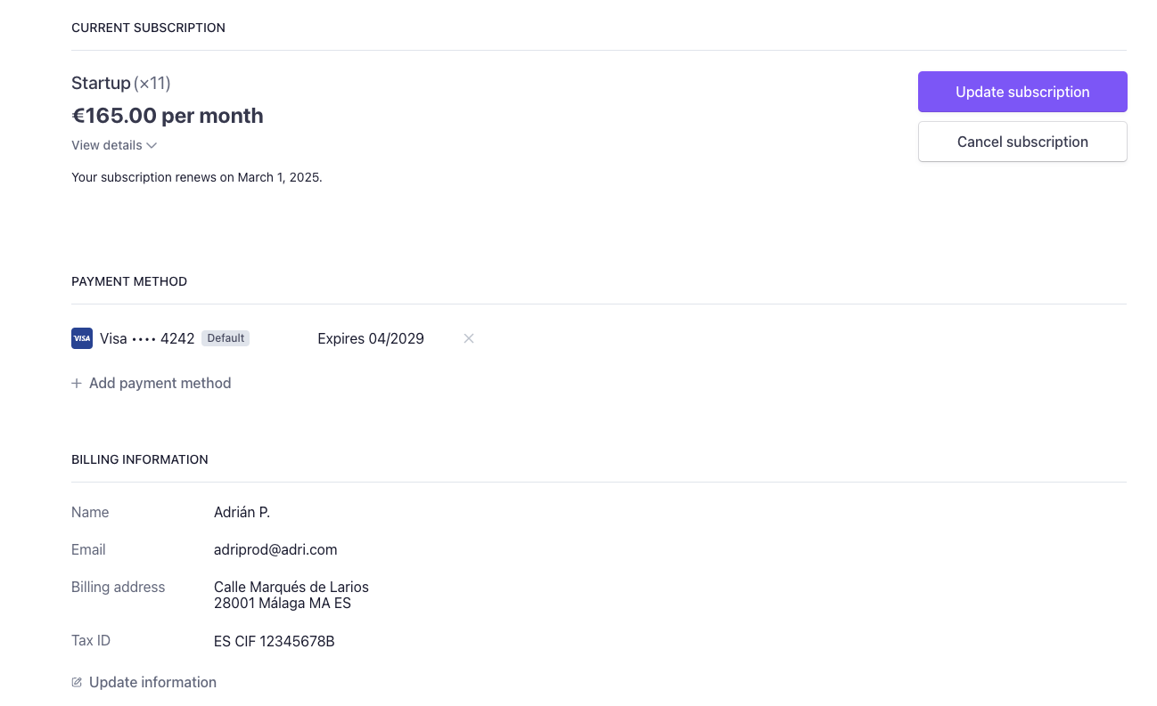
Task: Click the Startup plan name
Action: click(x=101, y=84)
